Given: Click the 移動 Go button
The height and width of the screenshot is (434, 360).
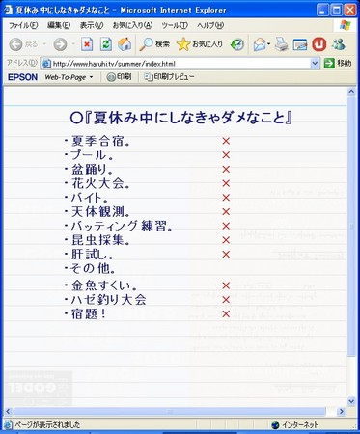Looking at the screenshot, I should pyautogui.click(x=338, y=64).
